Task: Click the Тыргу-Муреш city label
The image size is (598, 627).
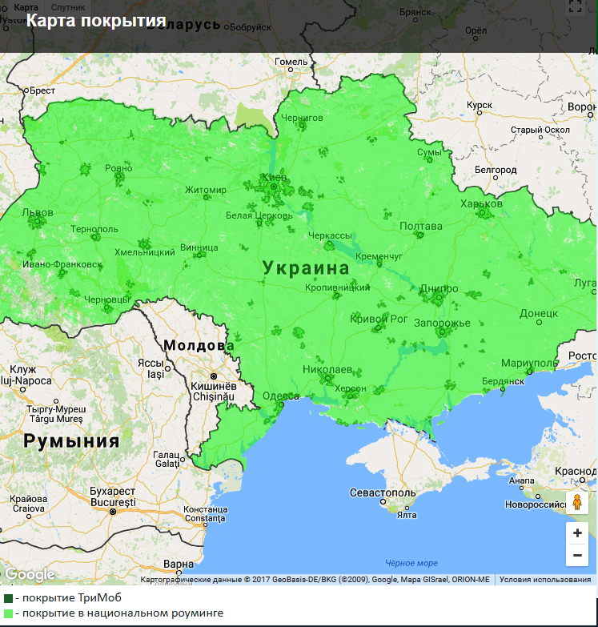Action: coord(56,409)
